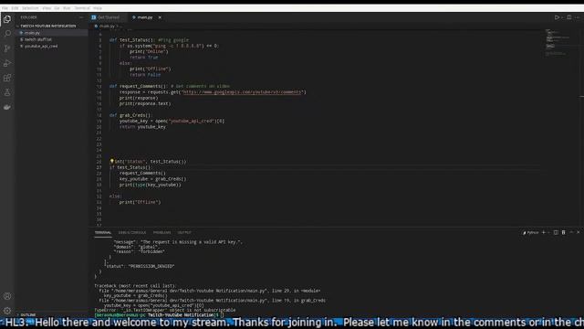The height and width of the screenshot is (329, 584).
Task: Open the Run and Debug view
Action: (x=7, y=63)
